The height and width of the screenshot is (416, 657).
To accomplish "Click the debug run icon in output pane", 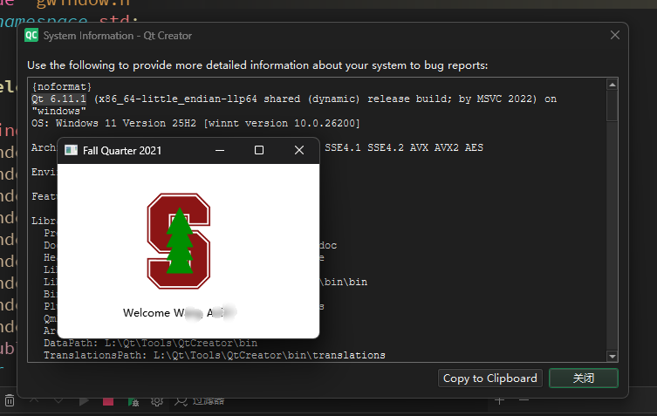I will [133, 401].
